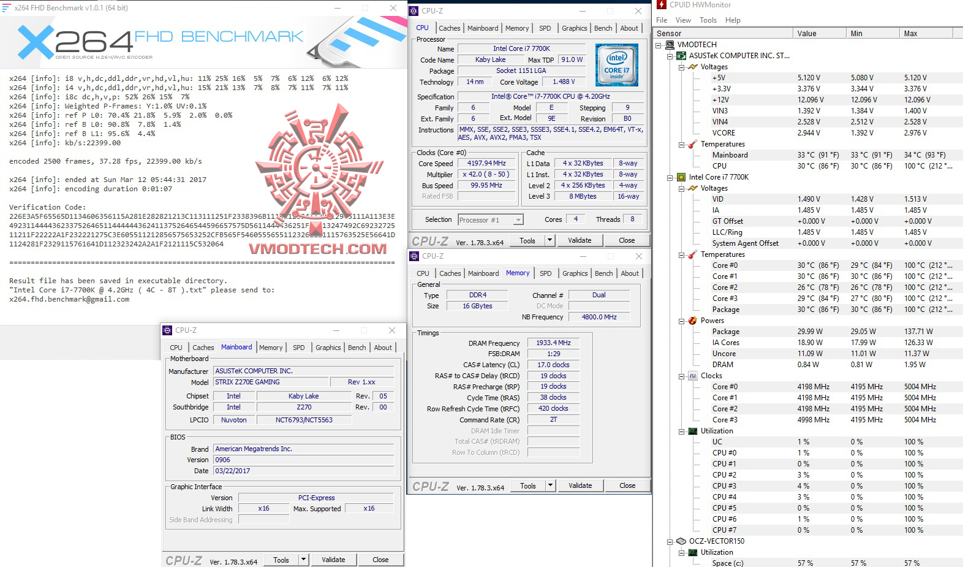The width and height of the screenshot is (963, 567).
Task: Open Graphics tab in CPU-Z Memory window
Action: pyautogui.click(x=575, y=273)
